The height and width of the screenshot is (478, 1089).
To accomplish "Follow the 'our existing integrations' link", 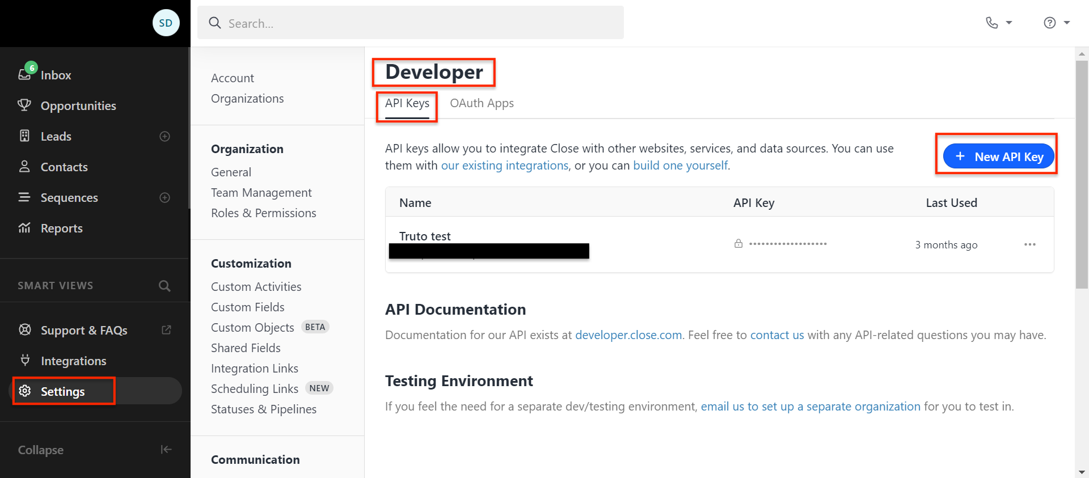I will (505, 166).
